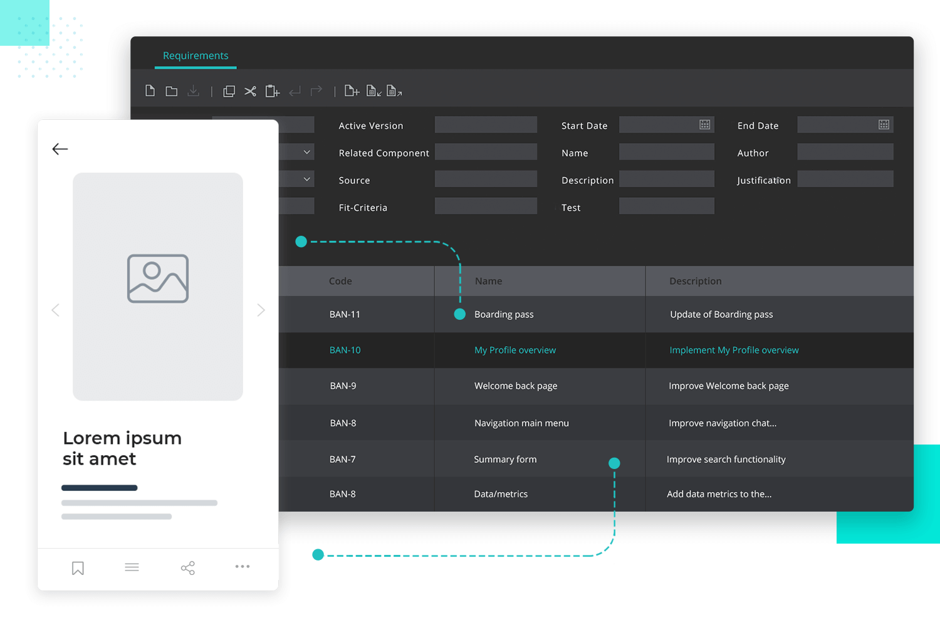The image size is (940, 627).
Task: Click the image placeholder on mobile card
Action: (x=158, y=287)
